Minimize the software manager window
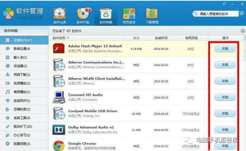 point(232,4)
